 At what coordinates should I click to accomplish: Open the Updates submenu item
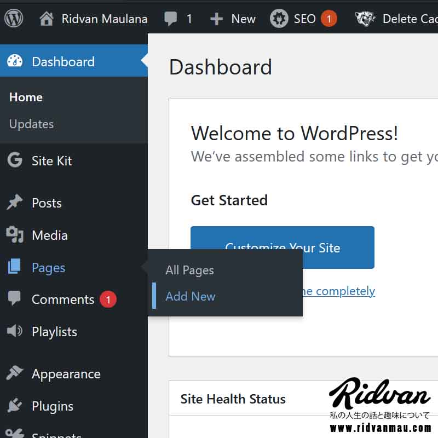[x=31, y=124]
